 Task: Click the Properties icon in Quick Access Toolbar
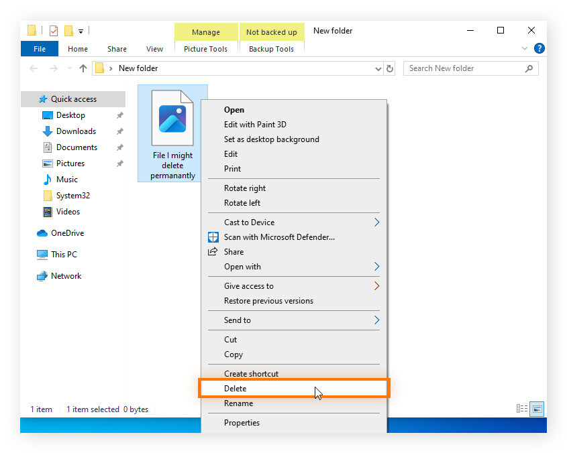coord(54,30)
